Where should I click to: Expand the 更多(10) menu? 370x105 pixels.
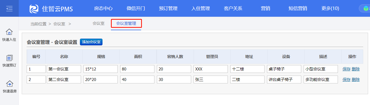(330, 8)
